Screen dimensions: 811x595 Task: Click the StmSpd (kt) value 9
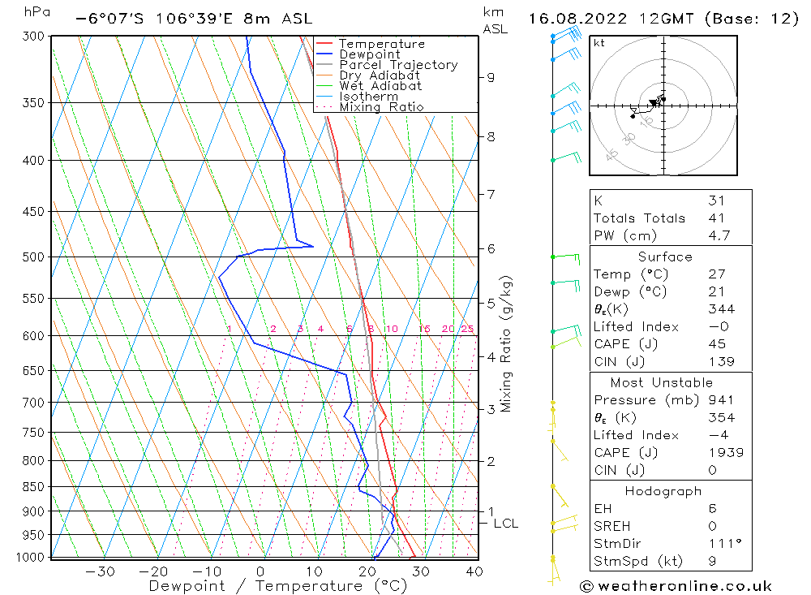point(712,562)
